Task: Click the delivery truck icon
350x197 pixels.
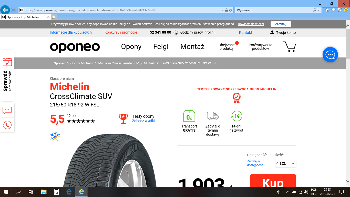Action: click(x=213, y=116)
